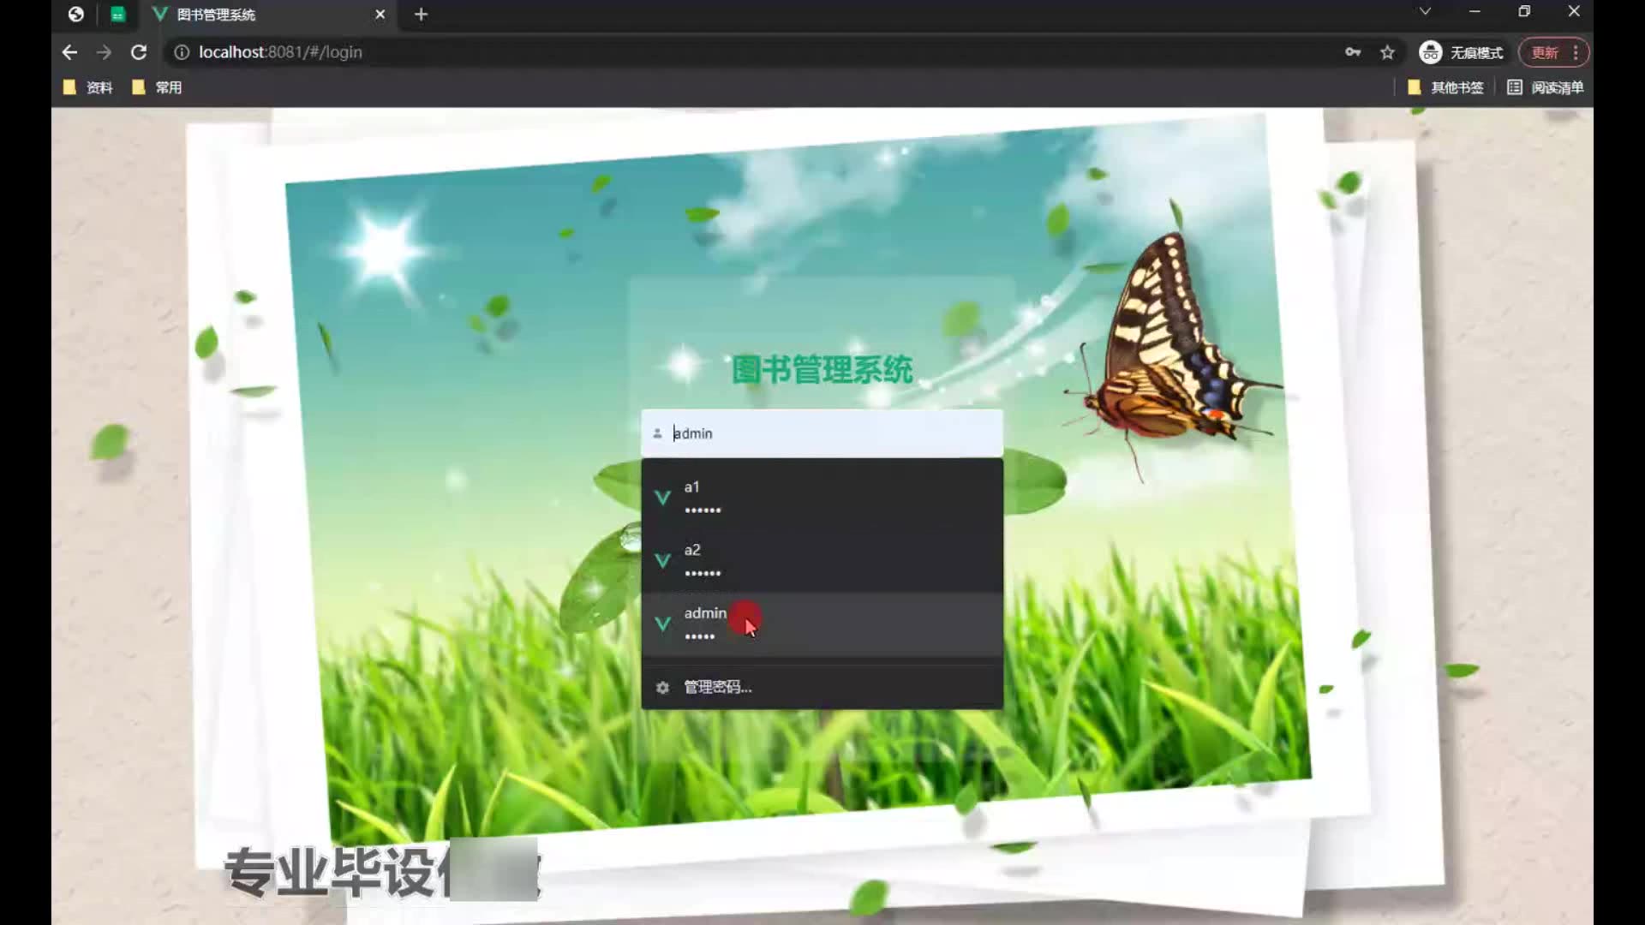The width and height of the screenshot is (1645, 925).
Task: Open the incognito mode profile icon
Action: coord(1430,52)
